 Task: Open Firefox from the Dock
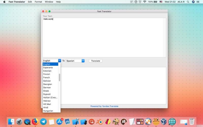[x=35, y=122]
